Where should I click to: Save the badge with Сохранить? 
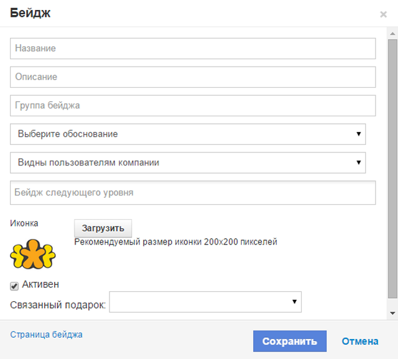click(x=290, y=341)
